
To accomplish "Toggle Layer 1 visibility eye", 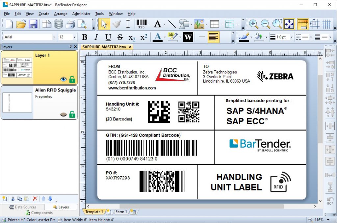I will pos(64,79).
